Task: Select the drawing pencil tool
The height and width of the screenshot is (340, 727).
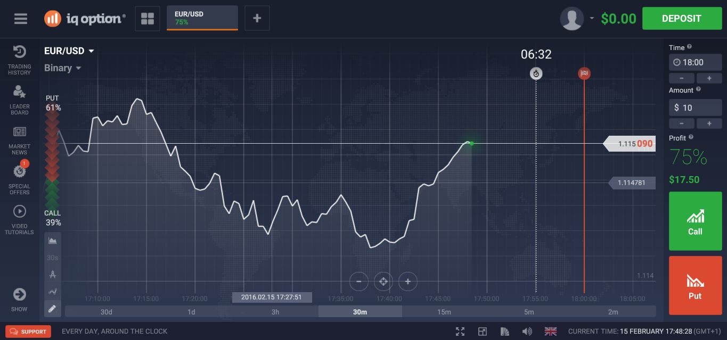Action: point(52,309)
